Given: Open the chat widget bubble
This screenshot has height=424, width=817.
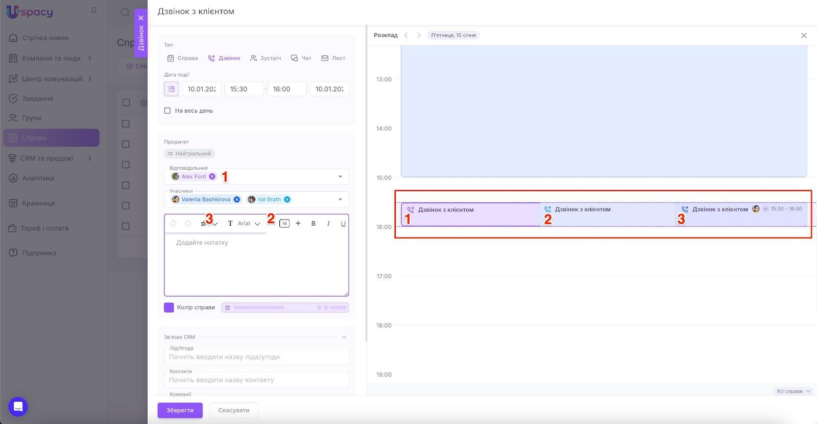Looking at the screenshot, I should coord(18,407).
